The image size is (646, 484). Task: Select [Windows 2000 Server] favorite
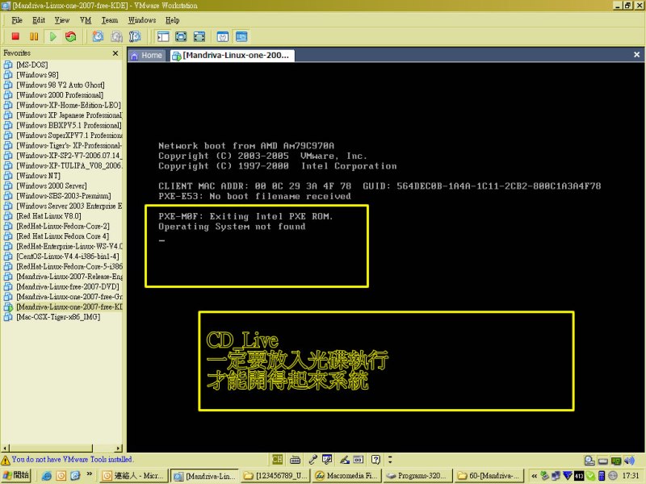click(45, 186)
